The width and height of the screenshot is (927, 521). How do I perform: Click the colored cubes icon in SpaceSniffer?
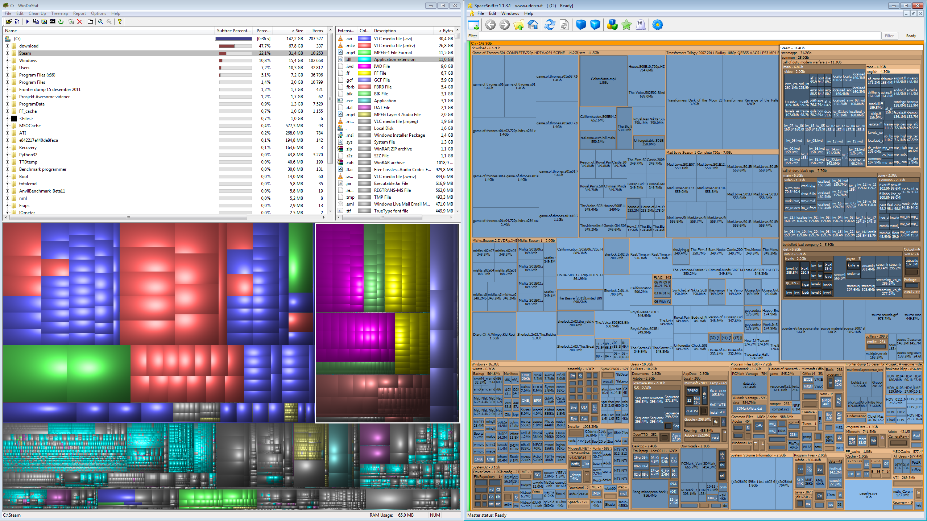tap(612, 25)
